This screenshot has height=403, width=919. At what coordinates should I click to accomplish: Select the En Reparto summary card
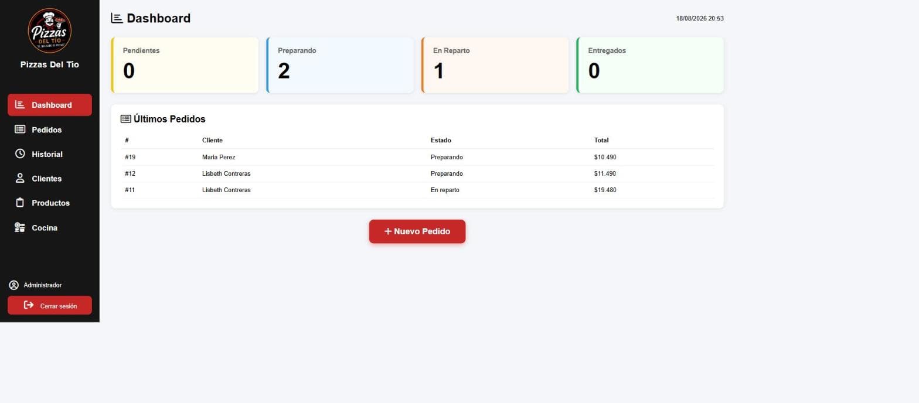pyautogui.click(x=495, y=65)
